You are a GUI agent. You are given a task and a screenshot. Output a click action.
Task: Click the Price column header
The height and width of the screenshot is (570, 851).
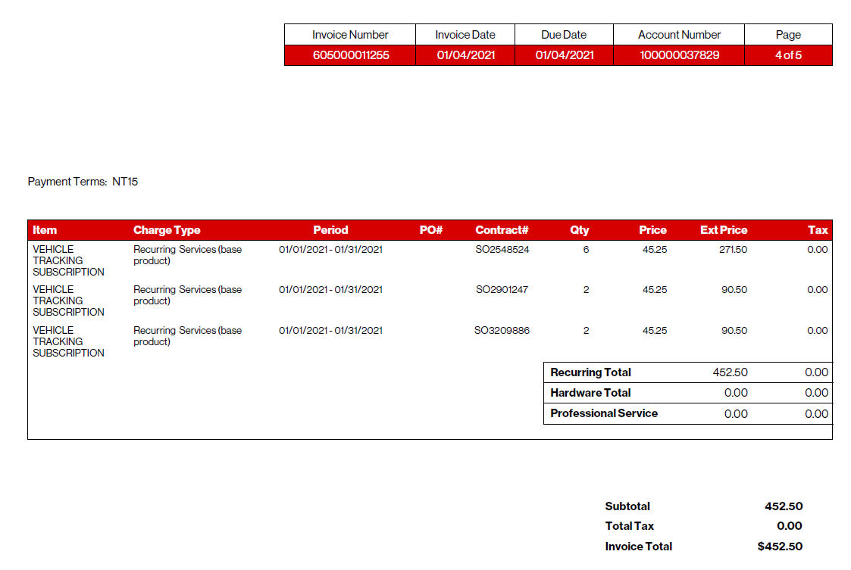coord(653,230)
